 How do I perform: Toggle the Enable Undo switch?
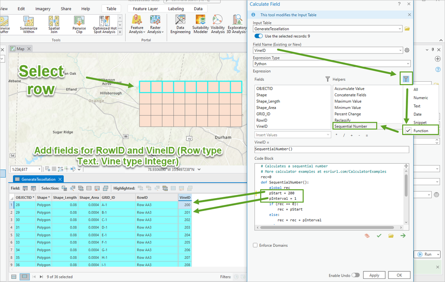click(355, 275)
